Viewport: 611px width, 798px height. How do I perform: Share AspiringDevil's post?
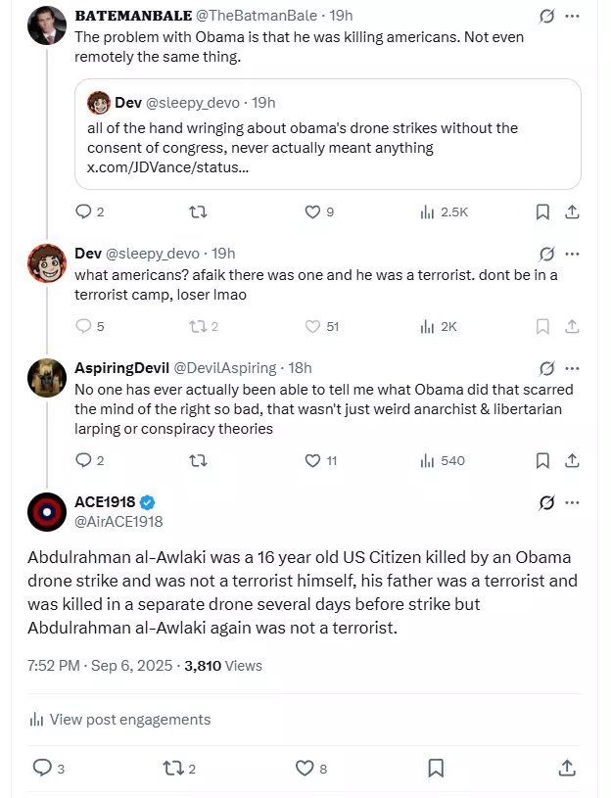573,460
